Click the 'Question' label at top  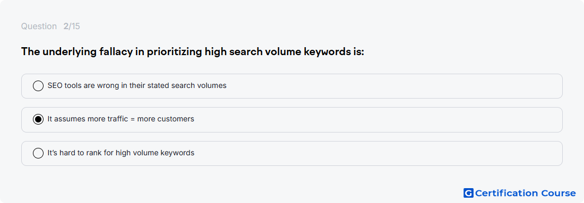click(x=39, y=27)
